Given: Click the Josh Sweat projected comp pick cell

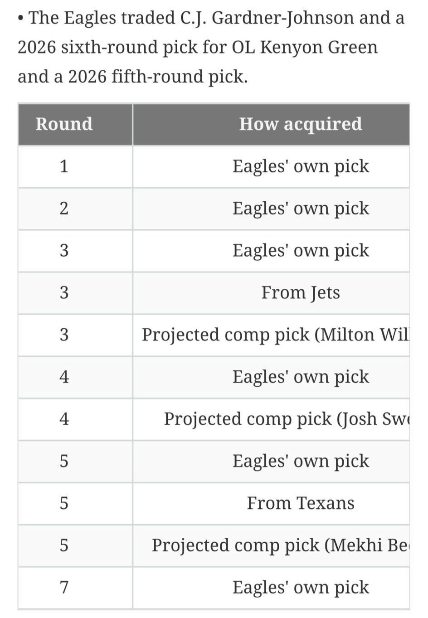Looking at the screenshot, I should click(271, 419).
